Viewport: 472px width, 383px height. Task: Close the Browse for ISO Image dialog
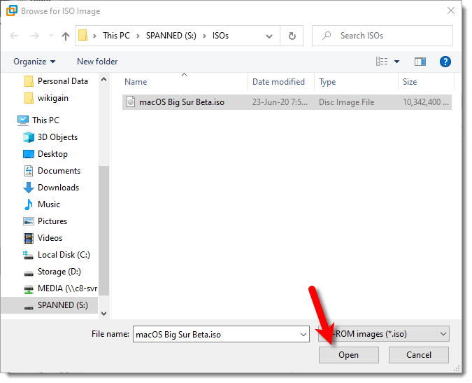point(450,11)
